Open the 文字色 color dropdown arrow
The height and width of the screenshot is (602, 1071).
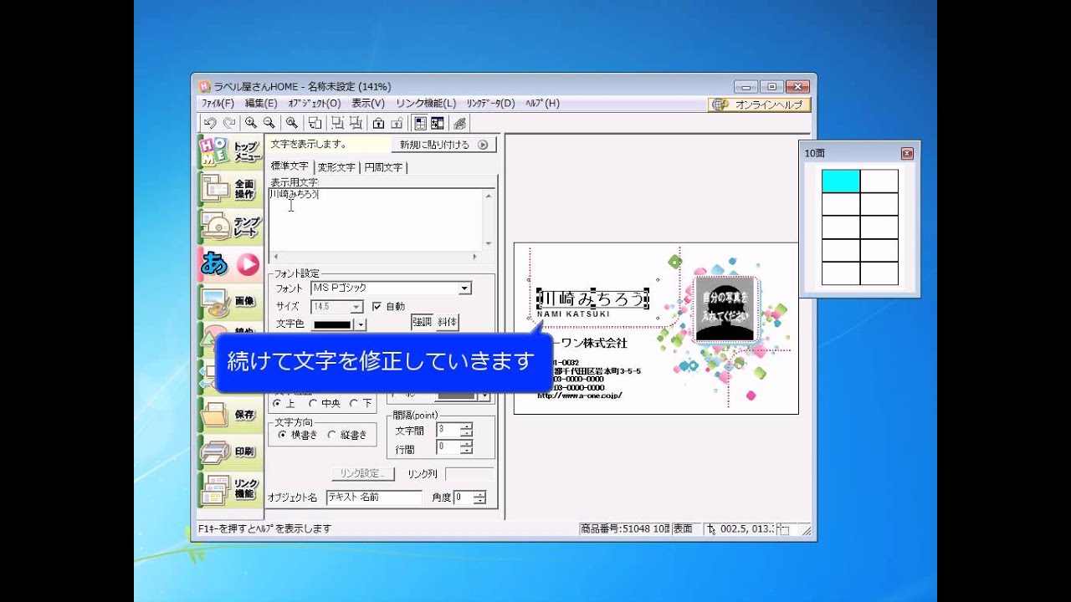361,324
